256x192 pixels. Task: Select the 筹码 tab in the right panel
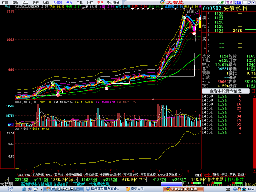(232, 175)
